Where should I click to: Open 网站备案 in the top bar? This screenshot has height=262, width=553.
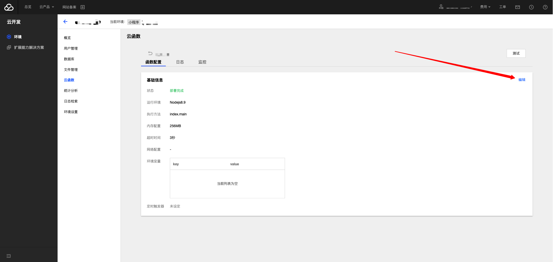click(69, 7)
